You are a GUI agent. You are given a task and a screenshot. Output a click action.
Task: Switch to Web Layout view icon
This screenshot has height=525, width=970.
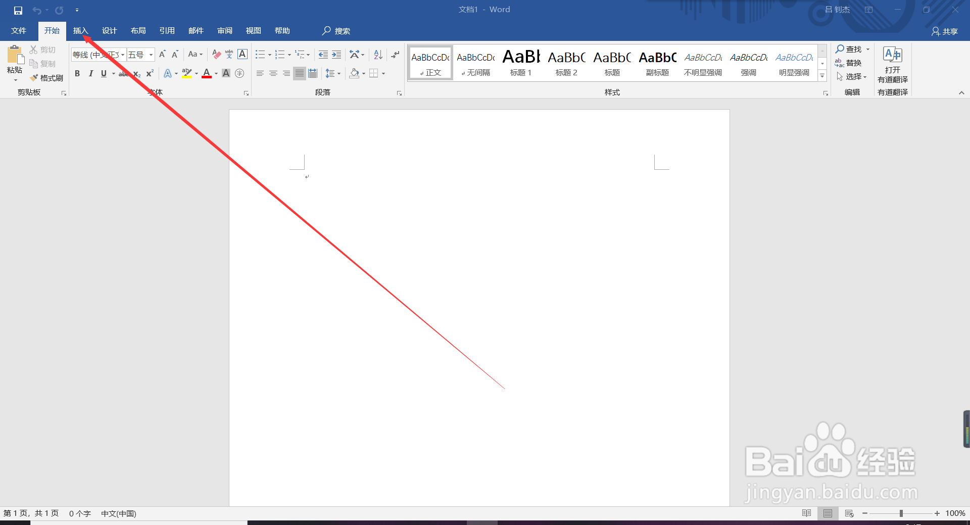coord(849,513)
